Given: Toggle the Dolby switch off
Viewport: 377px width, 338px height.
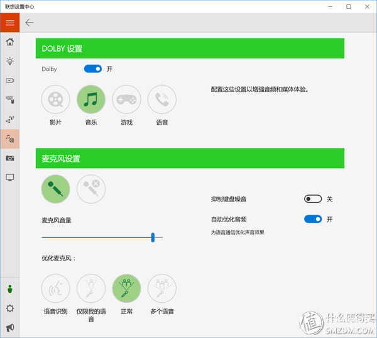Looking at the screenshot, I should (93, 69).
